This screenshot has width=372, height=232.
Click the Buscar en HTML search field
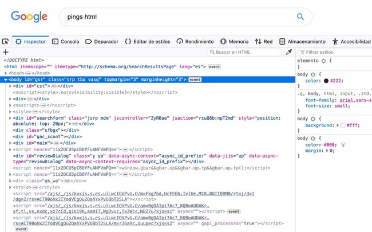(244, 52)
